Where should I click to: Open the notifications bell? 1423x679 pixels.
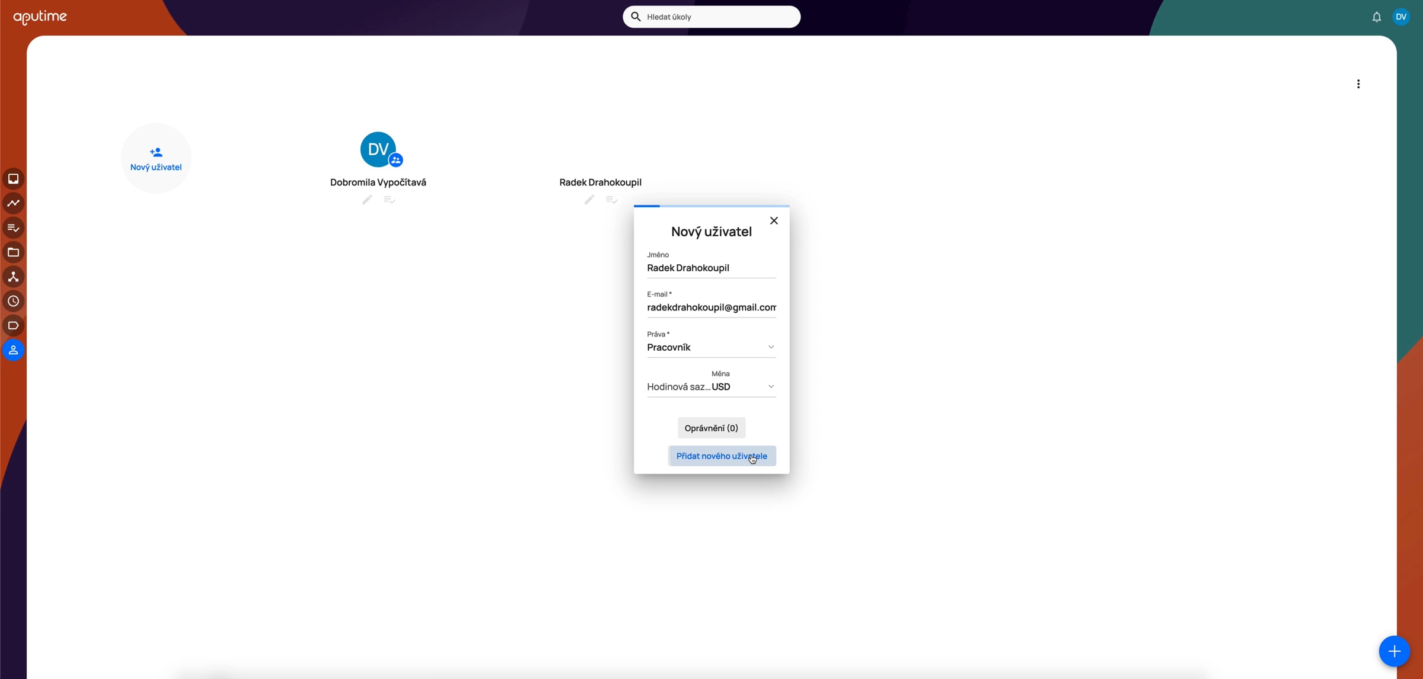coord(1377,17)
